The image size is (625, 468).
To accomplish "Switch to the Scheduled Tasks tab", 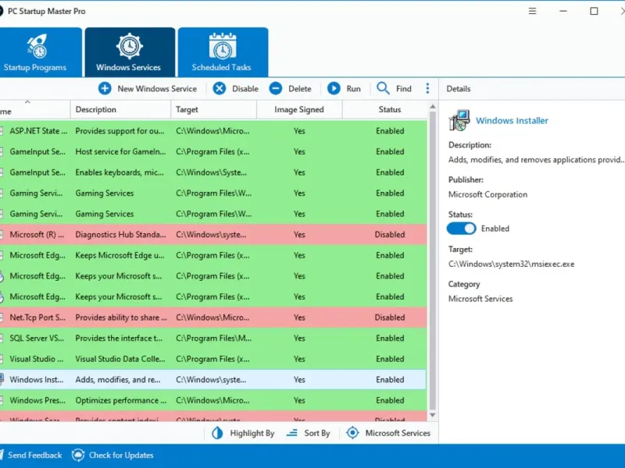I will point(223,53).
